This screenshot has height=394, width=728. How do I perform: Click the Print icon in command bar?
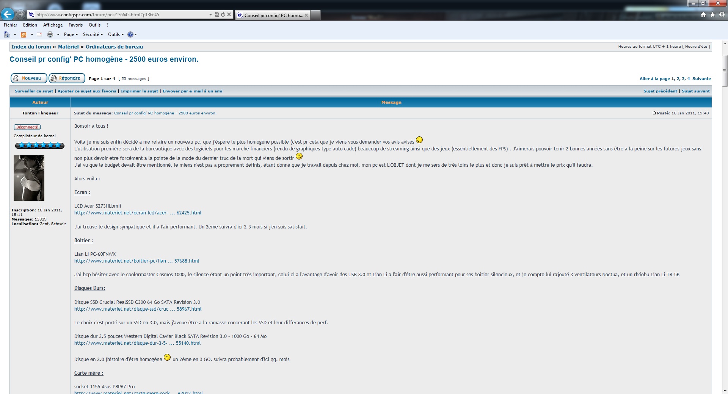point(50,34)
